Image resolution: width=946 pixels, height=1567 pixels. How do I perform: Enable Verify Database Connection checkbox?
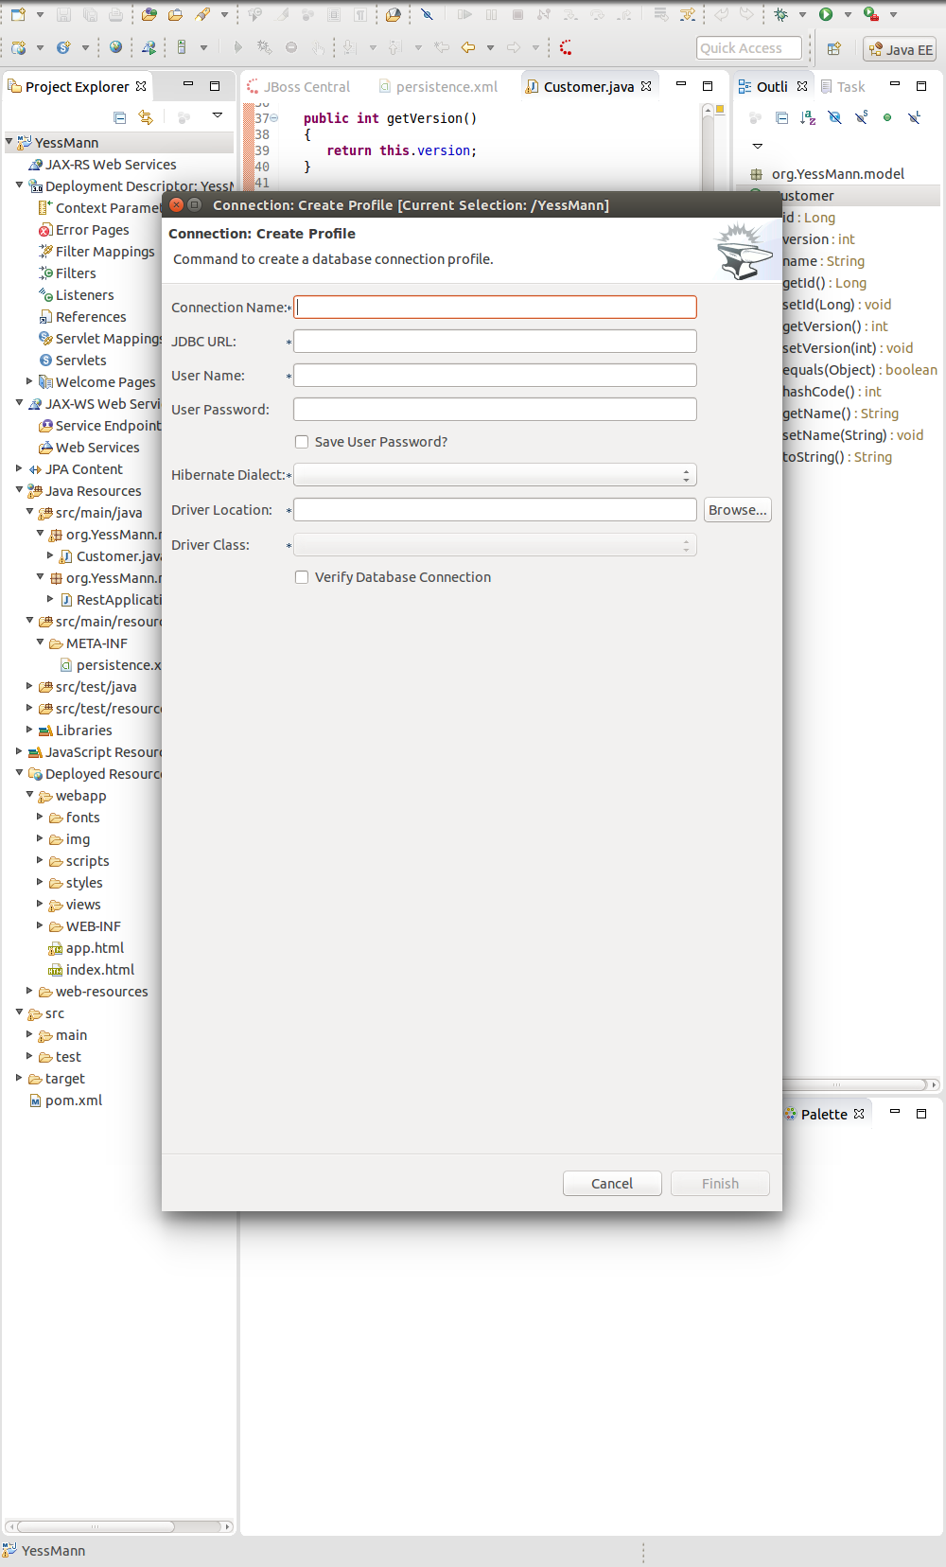(302, 577)
